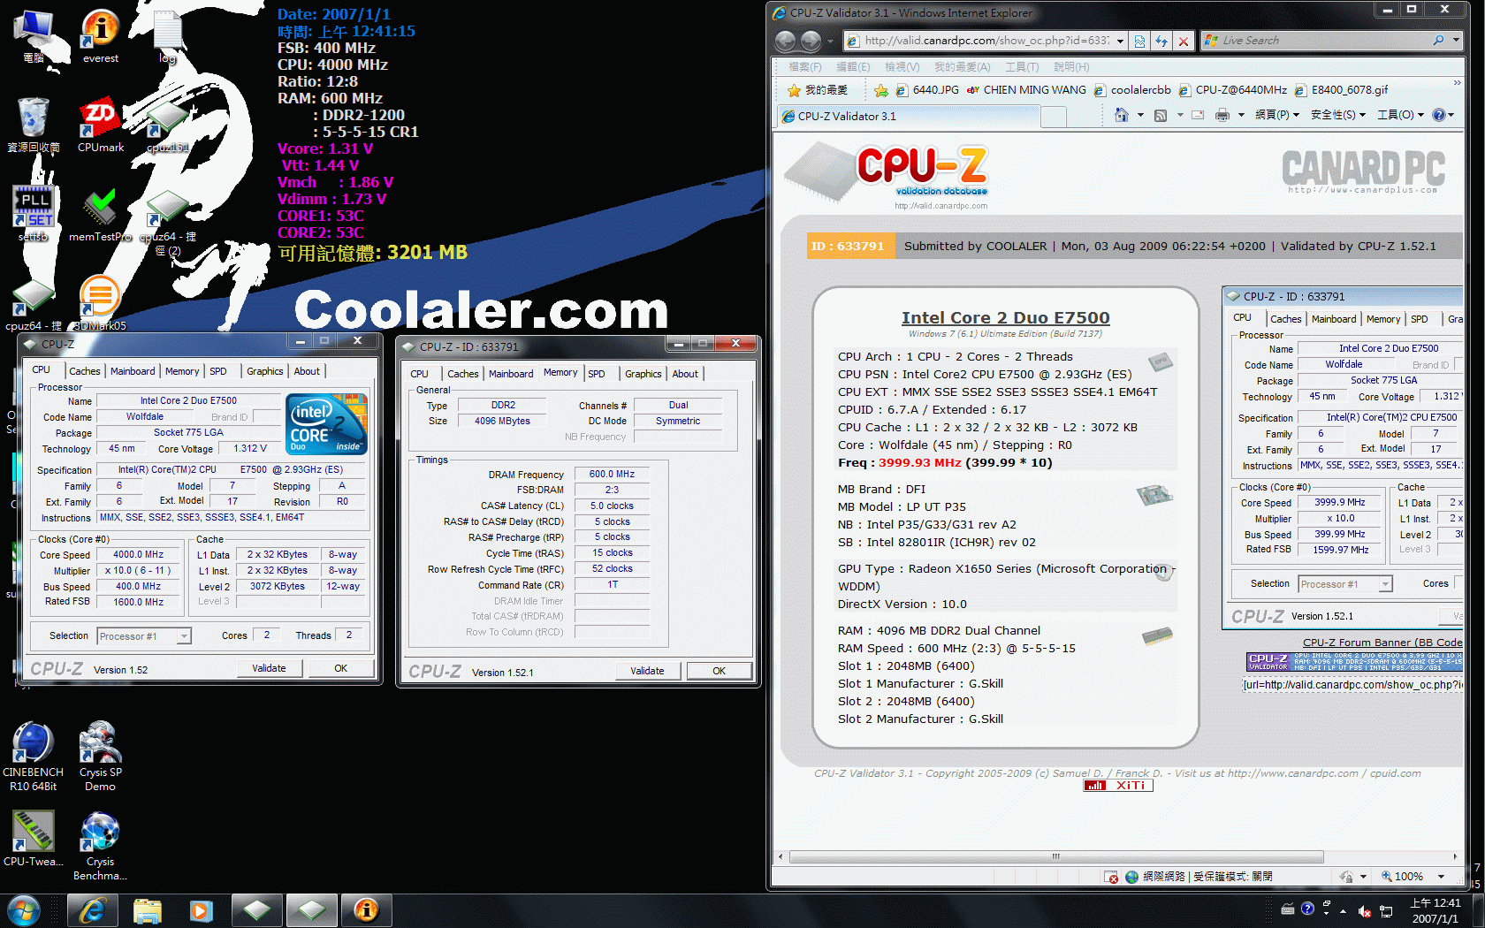Click the IE Help question mark icon

1439,115
